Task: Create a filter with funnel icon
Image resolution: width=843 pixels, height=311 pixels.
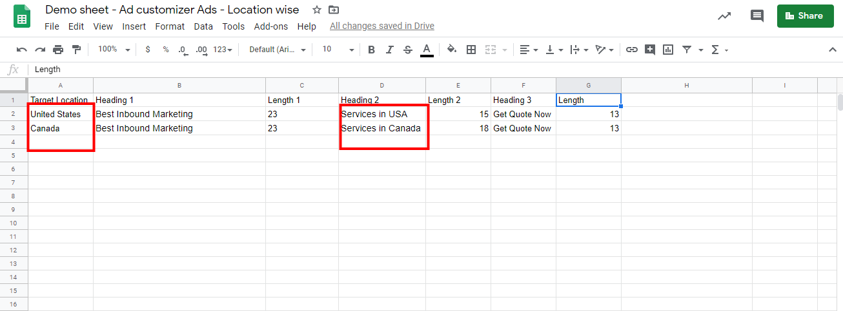Action: [687, 50]
